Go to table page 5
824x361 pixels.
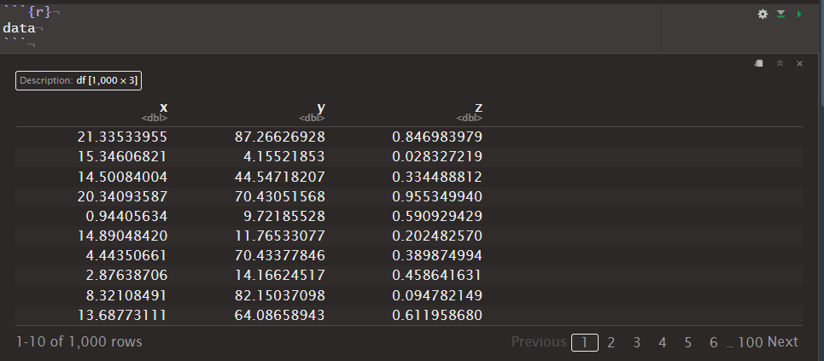[688, 342]
